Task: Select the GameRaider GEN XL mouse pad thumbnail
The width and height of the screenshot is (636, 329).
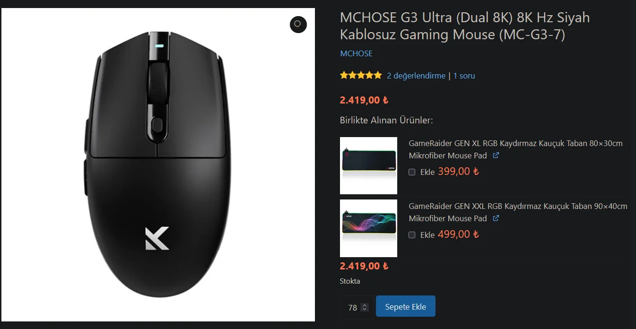Action: 368,165
